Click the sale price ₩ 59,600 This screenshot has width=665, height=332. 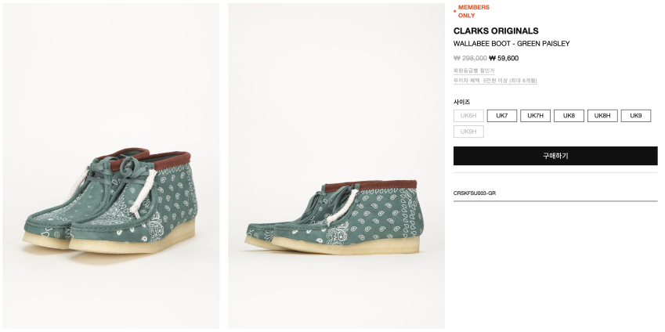click(x=504, y=58)
